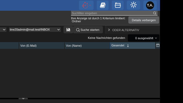Open the file manager drawer icon
183x103 pixels.
118,5
